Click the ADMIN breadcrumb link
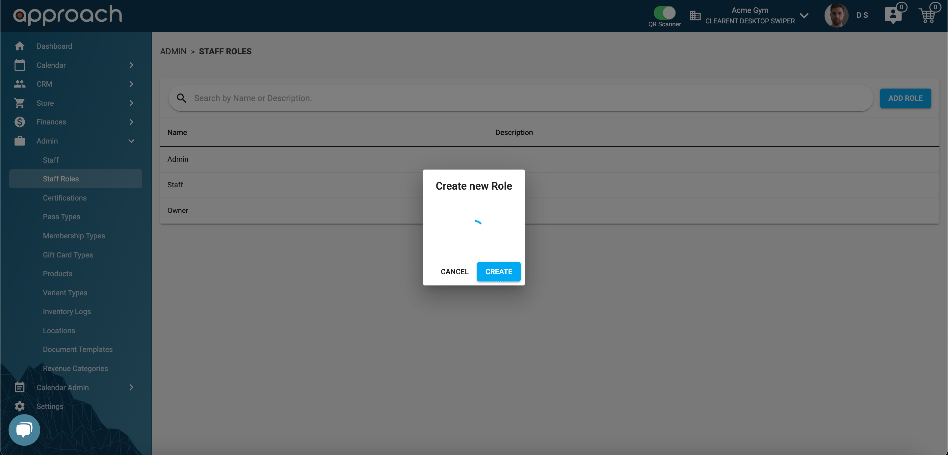 (x=173, y=52)
